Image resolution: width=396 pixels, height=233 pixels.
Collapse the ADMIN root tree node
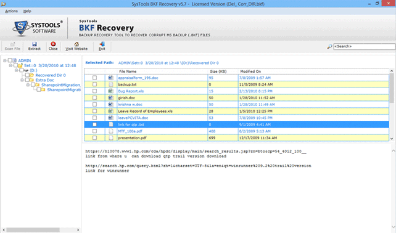click(x=4, y=60)
